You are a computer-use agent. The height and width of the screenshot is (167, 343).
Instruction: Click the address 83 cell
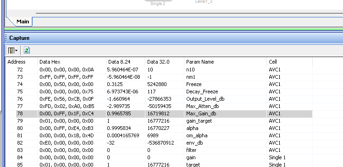[x=20, y=150]
